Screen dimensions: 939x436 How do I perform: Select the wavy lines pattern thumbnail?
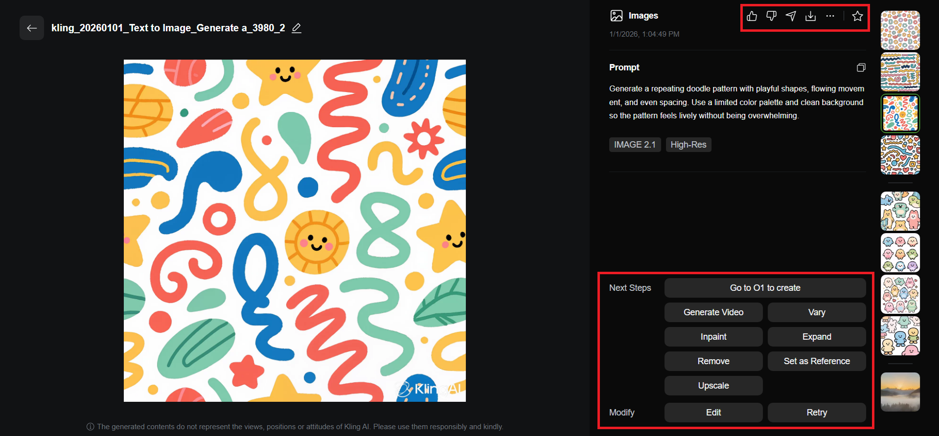[x=900, y=72]
